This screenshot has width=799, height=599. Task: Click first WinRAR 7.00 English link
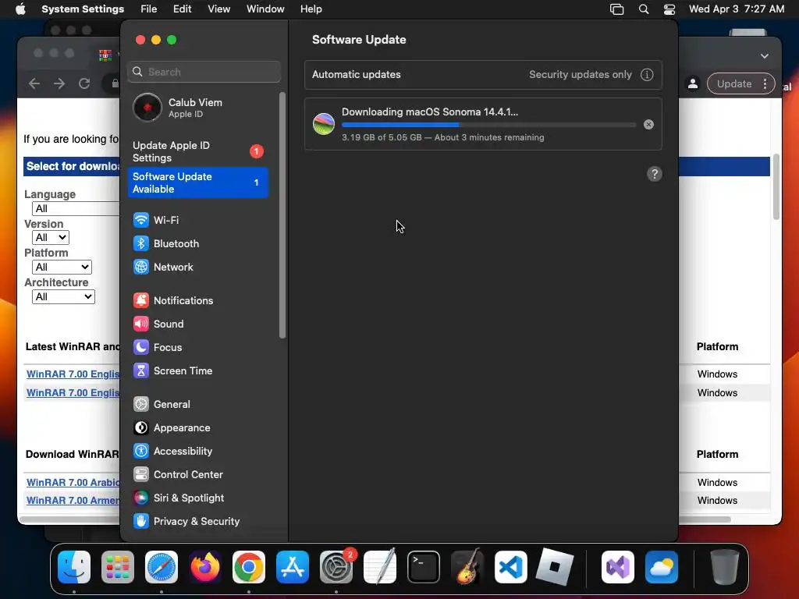click(x=73, y=374)
